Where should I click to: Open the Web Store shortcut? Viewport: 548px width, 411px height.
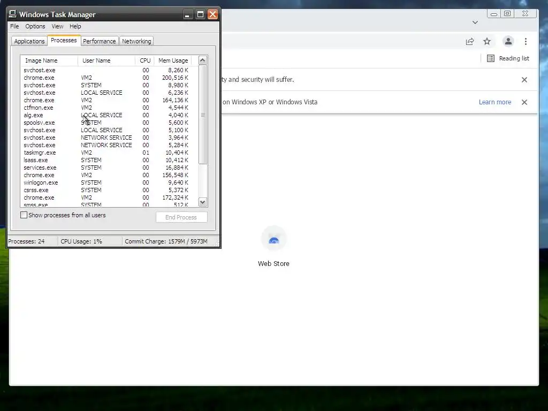[x=273, y=247]
